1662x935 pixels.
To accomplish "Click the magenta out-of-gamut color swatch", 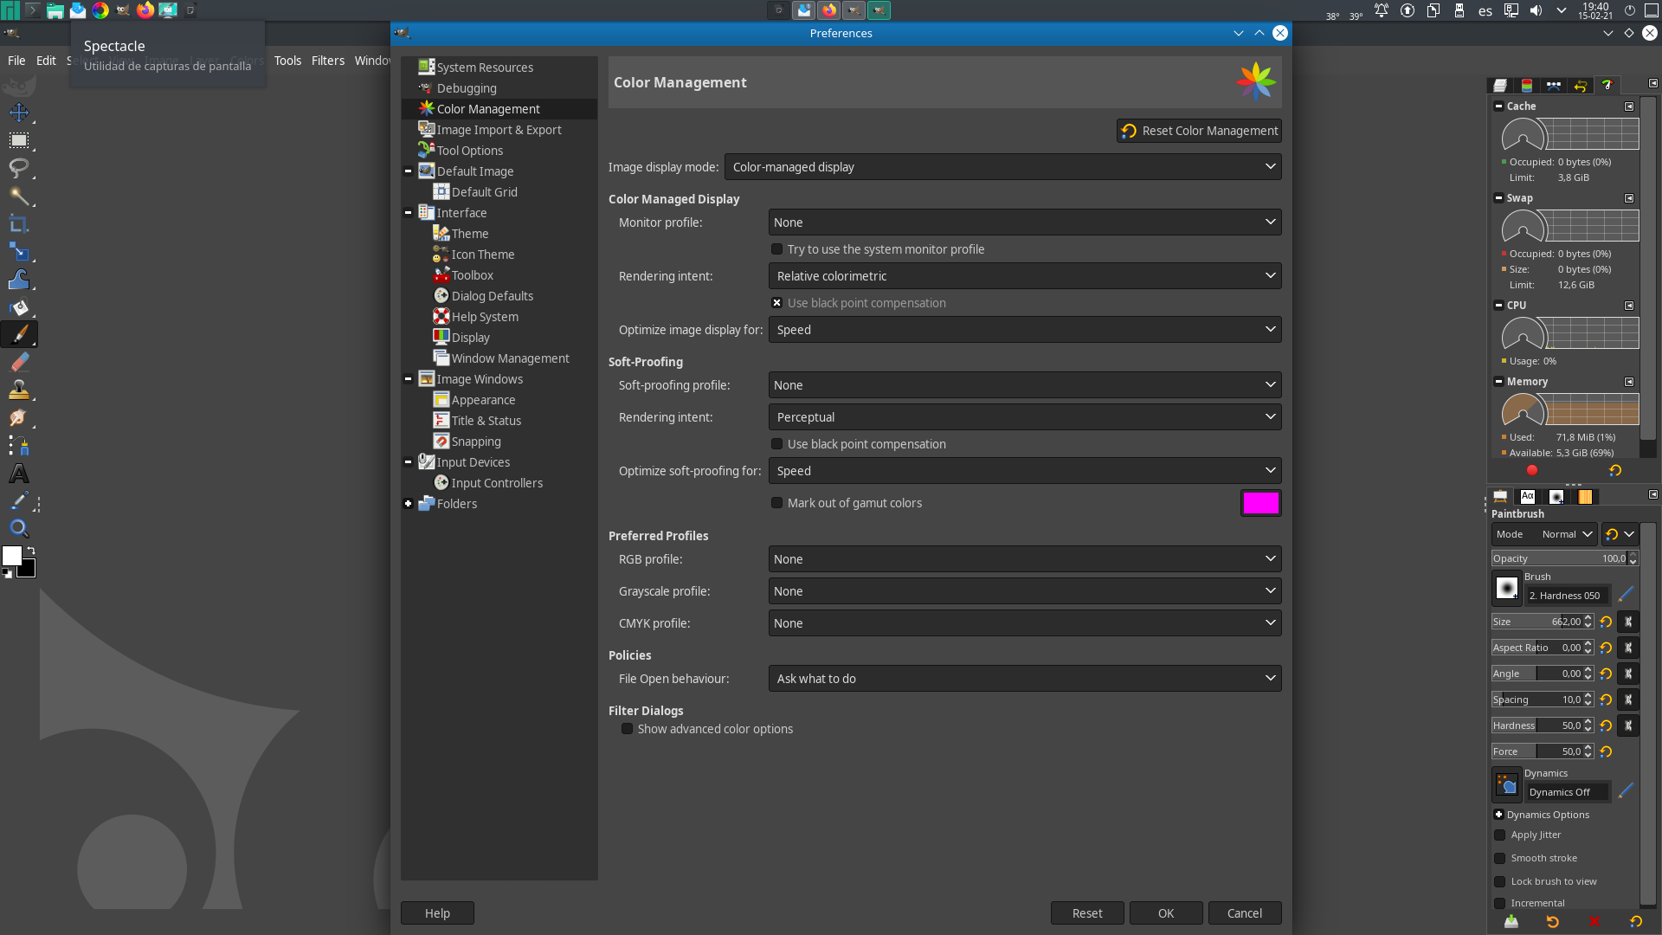I will click(x=1260, y=503).
